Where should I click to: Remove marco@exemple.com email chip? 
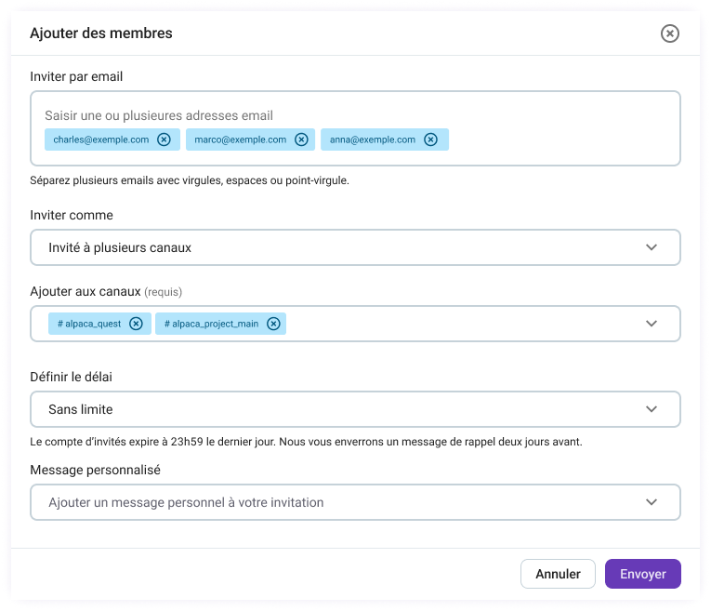301,139
